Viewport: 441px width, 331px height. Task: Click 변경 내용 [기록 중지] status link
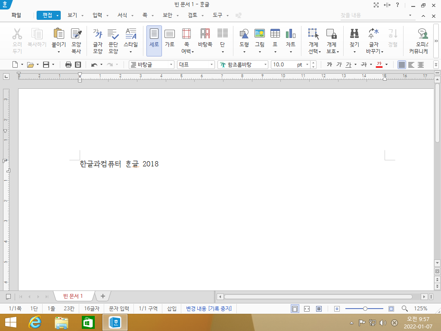(x=209, y=309)
